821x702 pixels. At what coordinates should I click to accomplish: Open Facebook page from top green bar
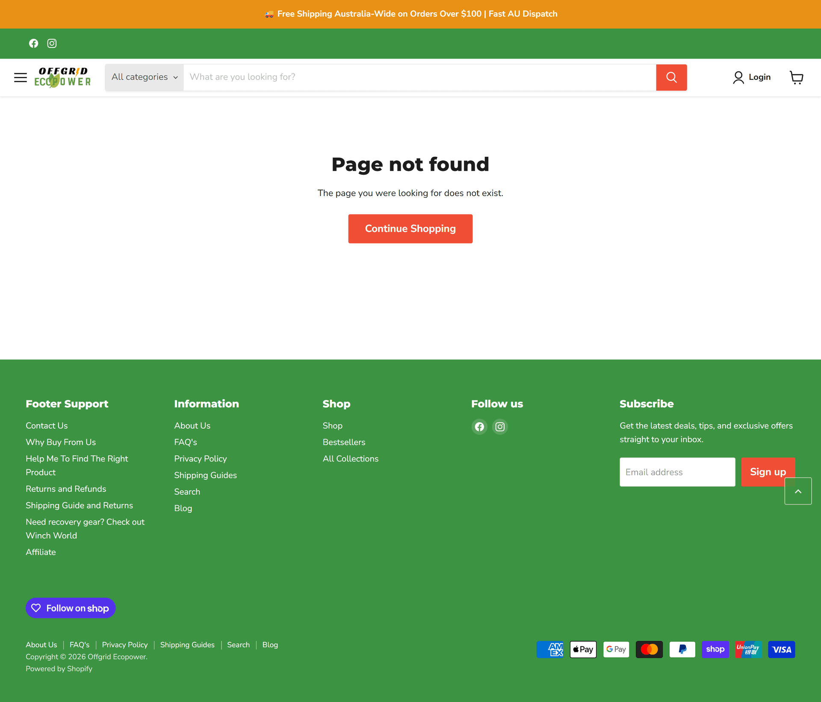point(33,44)
